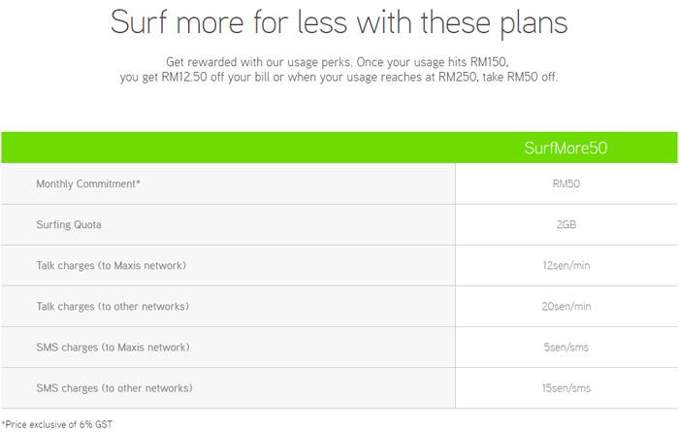
Task: Click the 15sen/sms charge value
Action: click(x=566, y=387)
